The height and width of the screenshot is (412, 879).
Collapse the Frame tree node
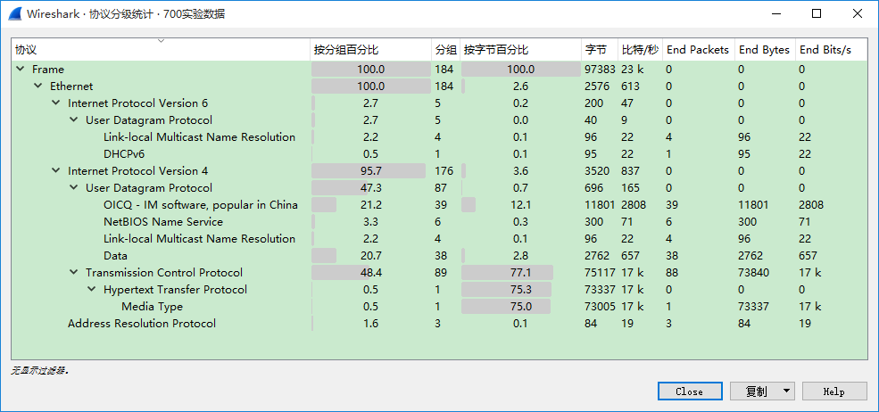pos(21,70)
